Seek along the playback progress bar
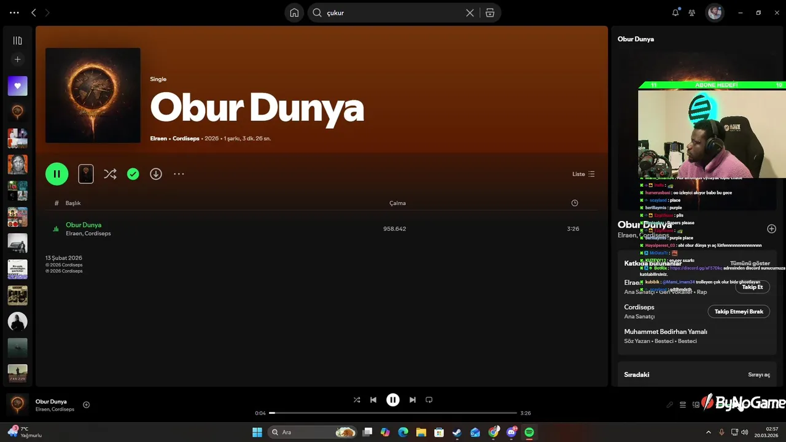Image resolution: width=786 pixels, height=442 pixels. (x=393, y=413)
